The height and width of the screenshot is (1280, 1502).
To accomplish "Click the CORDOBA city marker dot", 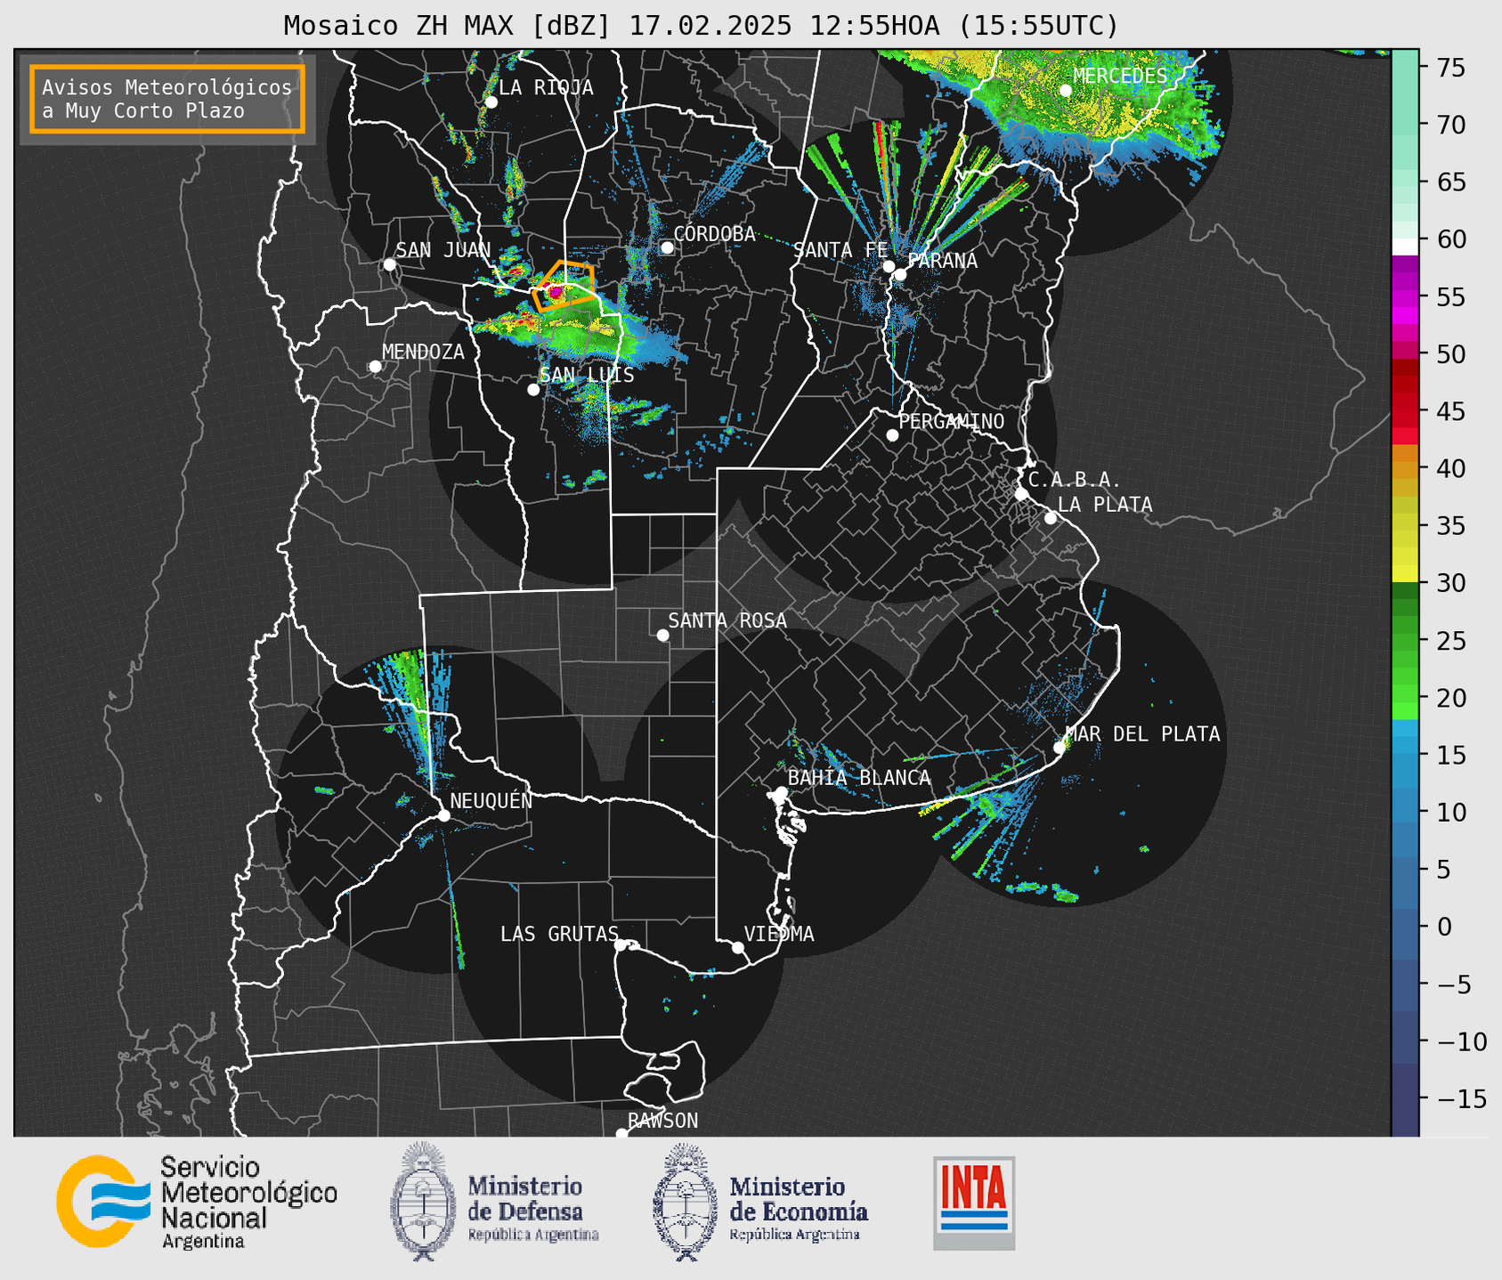I will tap(667, 247).
